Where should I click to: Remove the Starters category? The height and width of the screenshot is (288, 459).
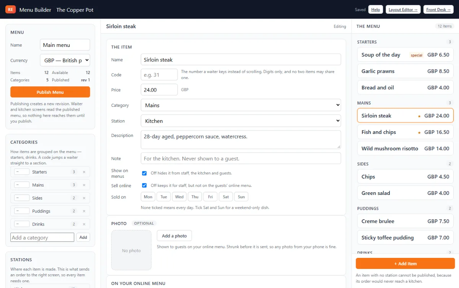(x=84, y=172)
